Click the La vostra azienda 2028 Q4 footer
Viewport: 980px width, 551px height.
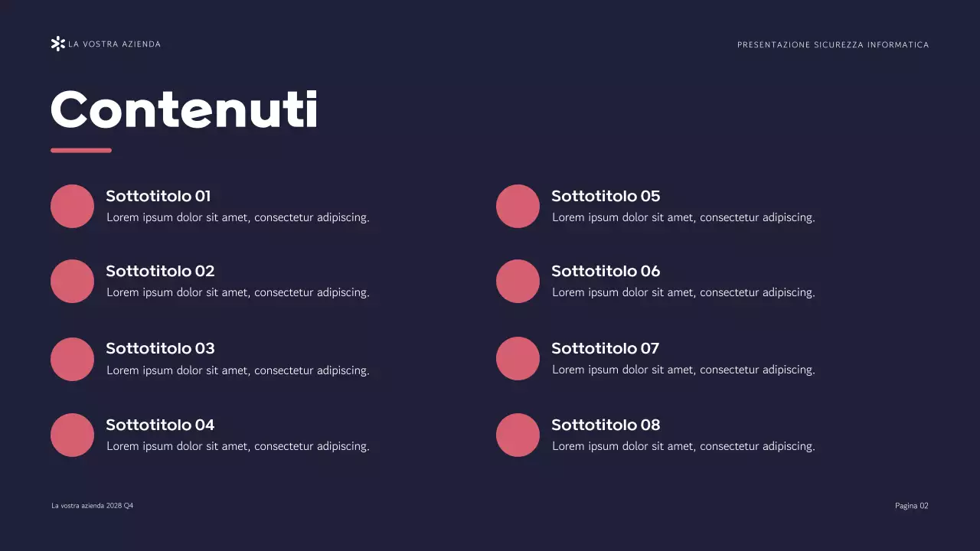[x=93, y=506]
